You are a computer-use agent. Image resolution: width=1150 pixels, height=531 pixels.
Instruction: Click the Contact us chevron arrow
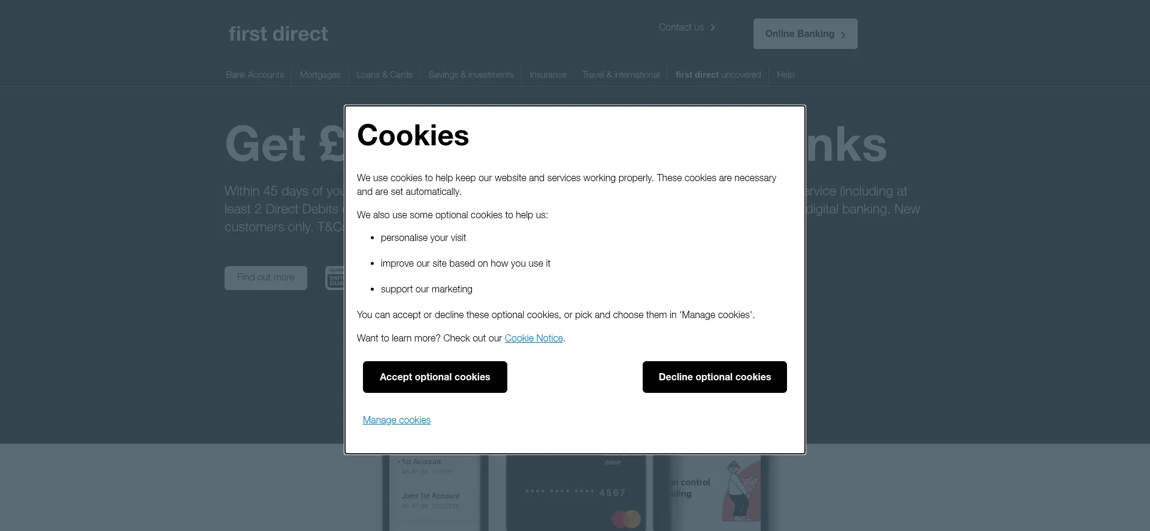tap(713, 28)
